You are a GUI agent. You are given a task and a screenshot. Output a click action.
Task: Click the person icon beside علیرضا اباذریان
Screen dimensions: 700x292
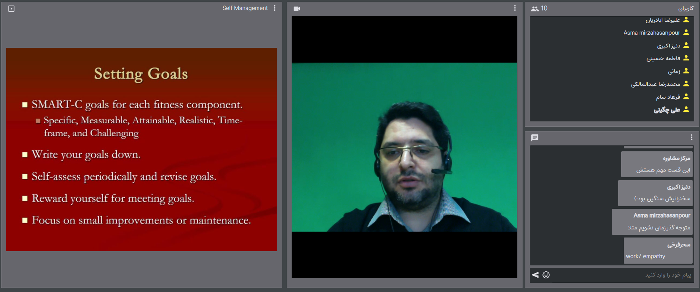point(686,20)
